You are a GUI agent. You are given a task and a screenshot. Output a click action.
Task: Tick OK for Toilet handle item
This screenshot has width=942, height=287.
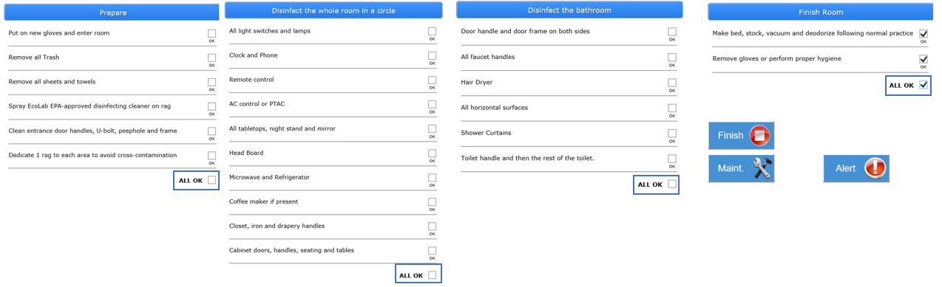[x=672, y=159]
